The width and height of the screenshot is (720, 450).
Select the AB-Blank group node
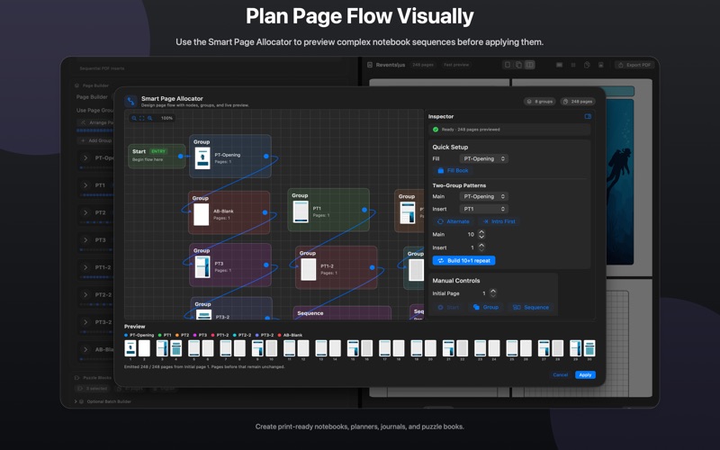coord(229,212)
